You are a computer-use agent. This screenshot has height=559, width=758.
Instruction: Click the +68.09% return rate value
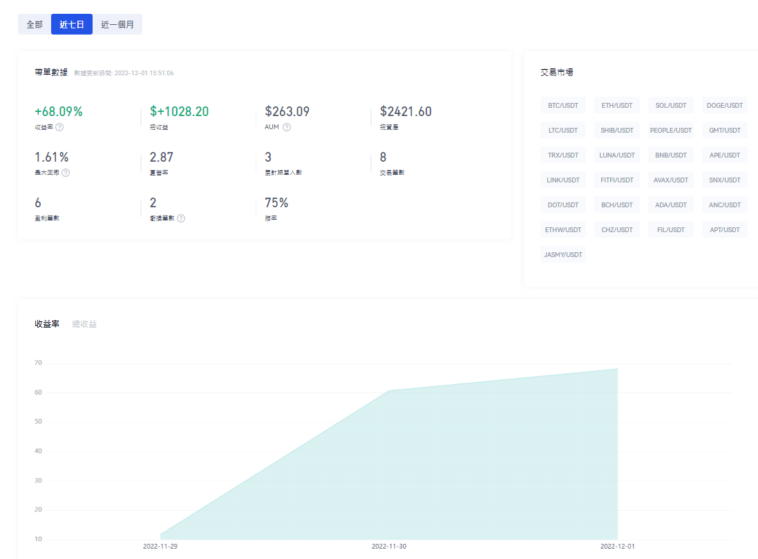(59, 111)
